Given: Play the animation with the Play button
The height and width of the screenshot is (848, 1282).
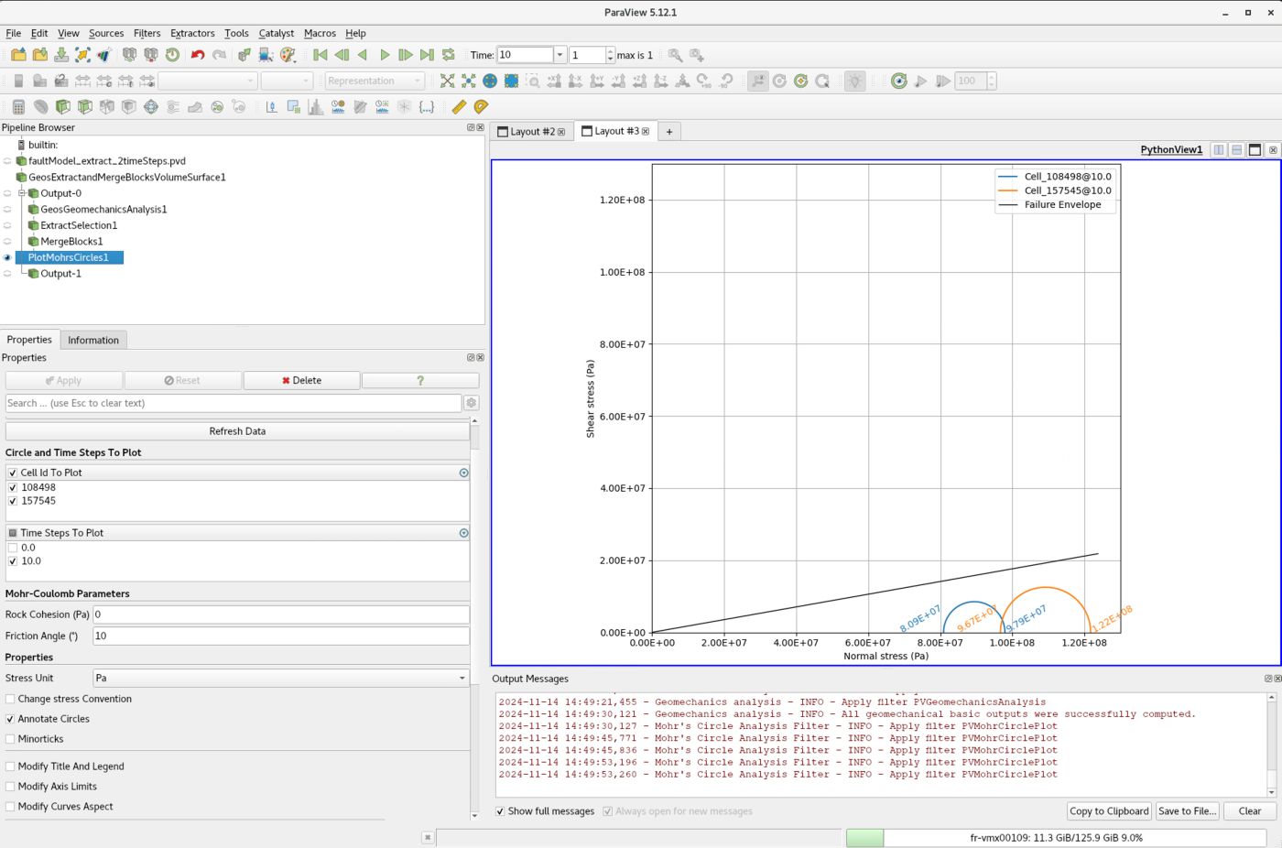Looking at the screenshot, I should 385,55.
